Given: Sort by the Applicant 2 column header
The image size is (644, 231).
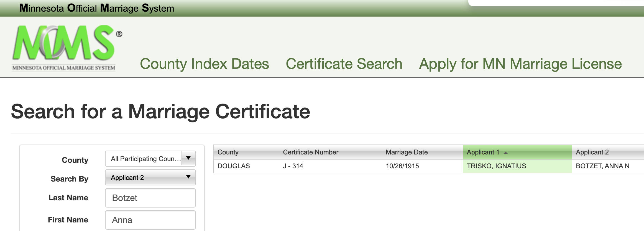Looking at the screenshot, I should tap(592, 152).
